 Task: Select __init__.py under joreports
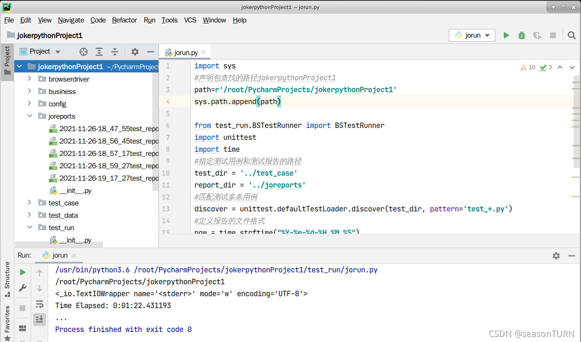click(71, 191)
